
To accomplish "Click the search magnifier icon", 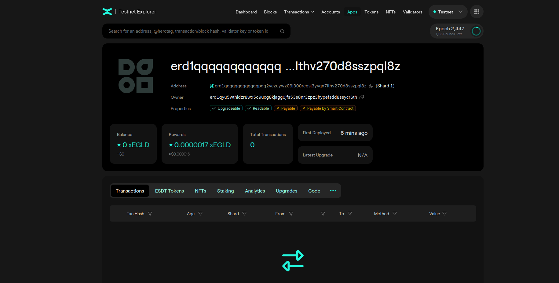I will (x=282, y=31).
